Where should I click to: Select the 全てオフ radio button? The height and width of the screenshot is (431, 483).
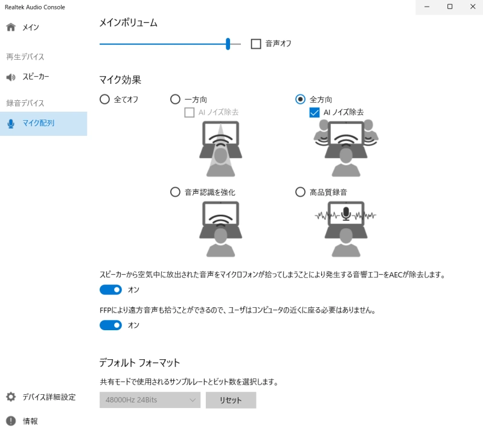104,99
